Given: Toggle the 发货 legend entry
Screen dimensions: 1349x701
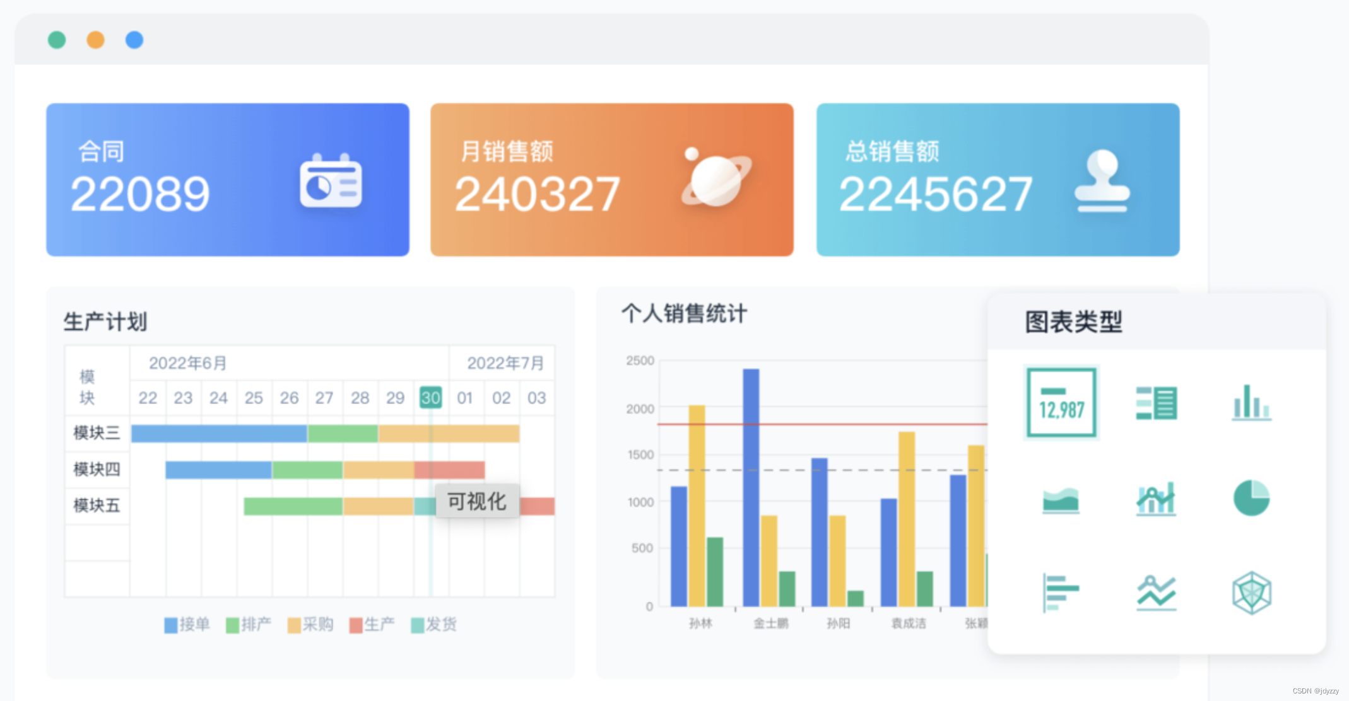Looking at the screenshot, I should tap(434, 625).
